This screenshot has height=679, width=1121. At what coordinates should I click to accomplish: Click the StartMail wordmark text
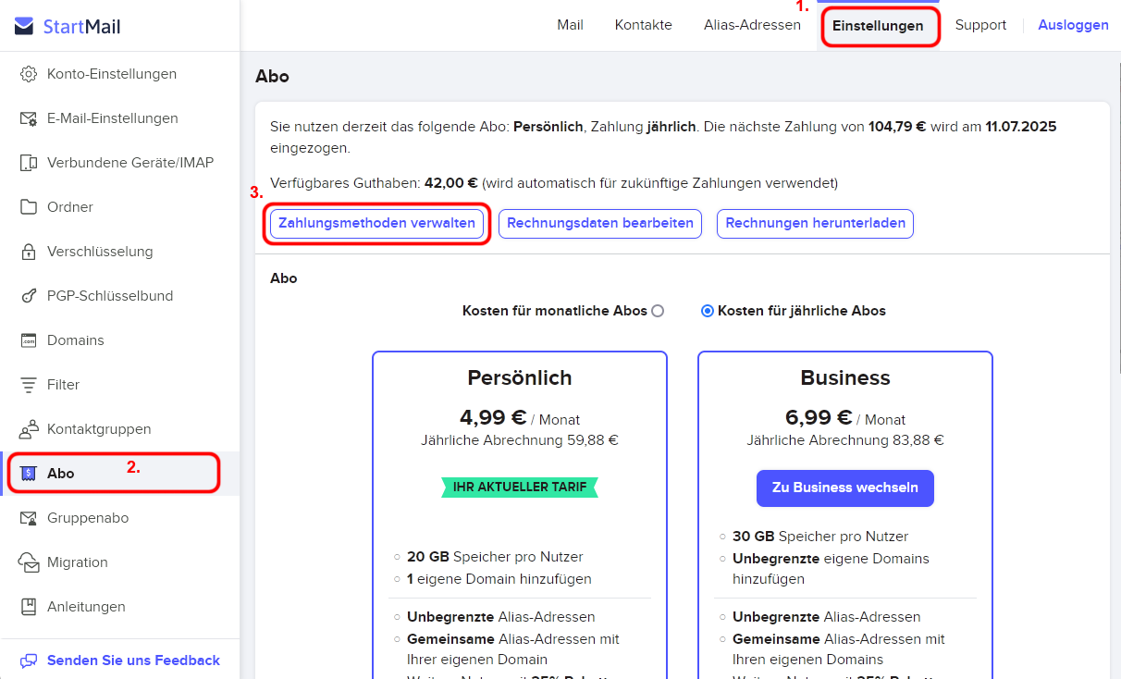coord(81,27)
